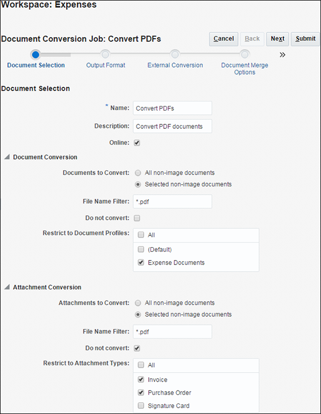Click the External Conversion train stop circle

pyautogui.click(x=175, y=55)
